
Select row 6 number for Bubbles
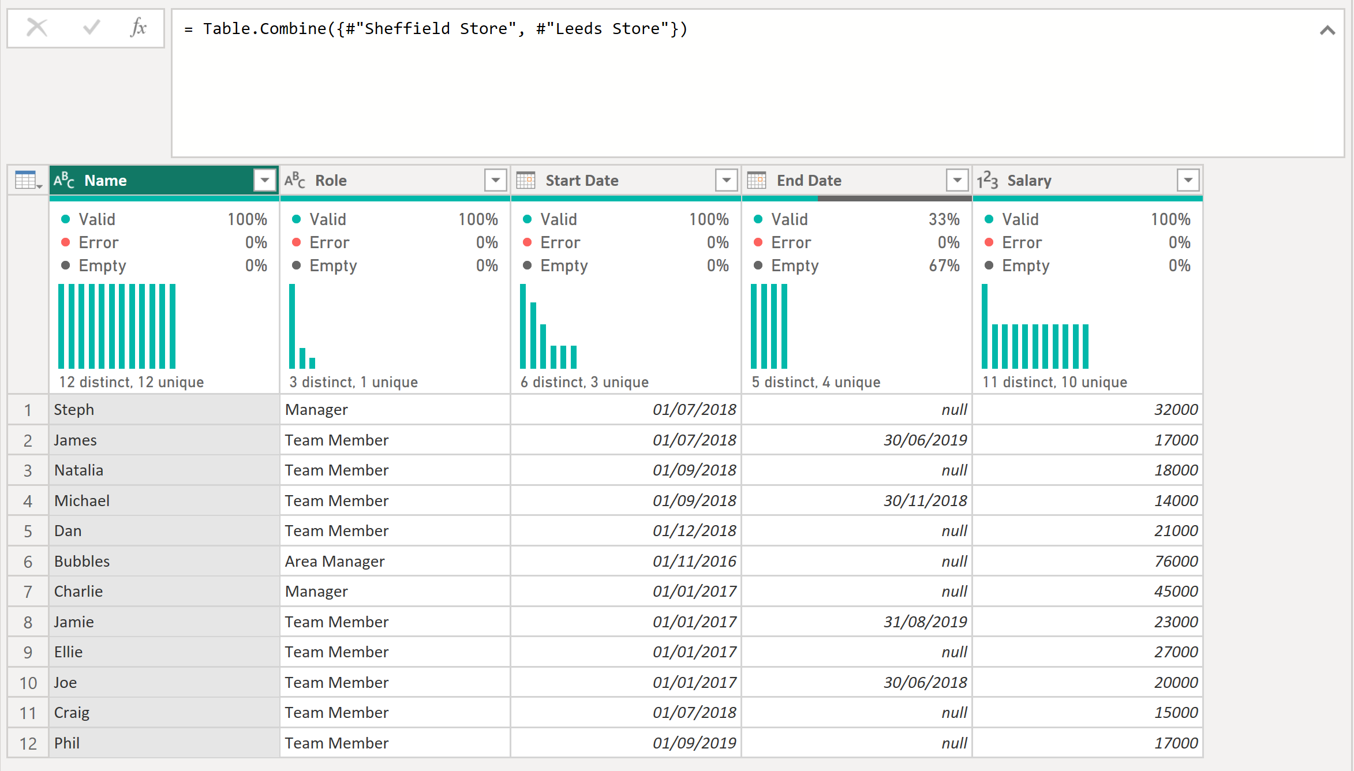(28, 562)
